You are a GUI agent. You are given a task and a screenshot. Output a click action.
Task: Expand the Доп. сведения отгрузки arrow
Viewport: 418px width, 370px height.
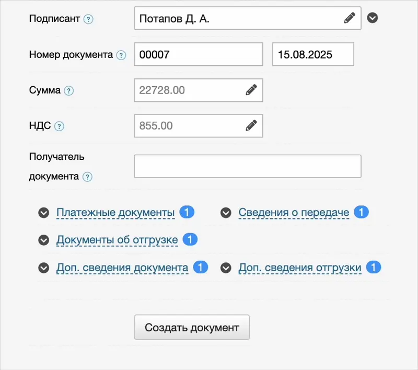tap(226, 268)
